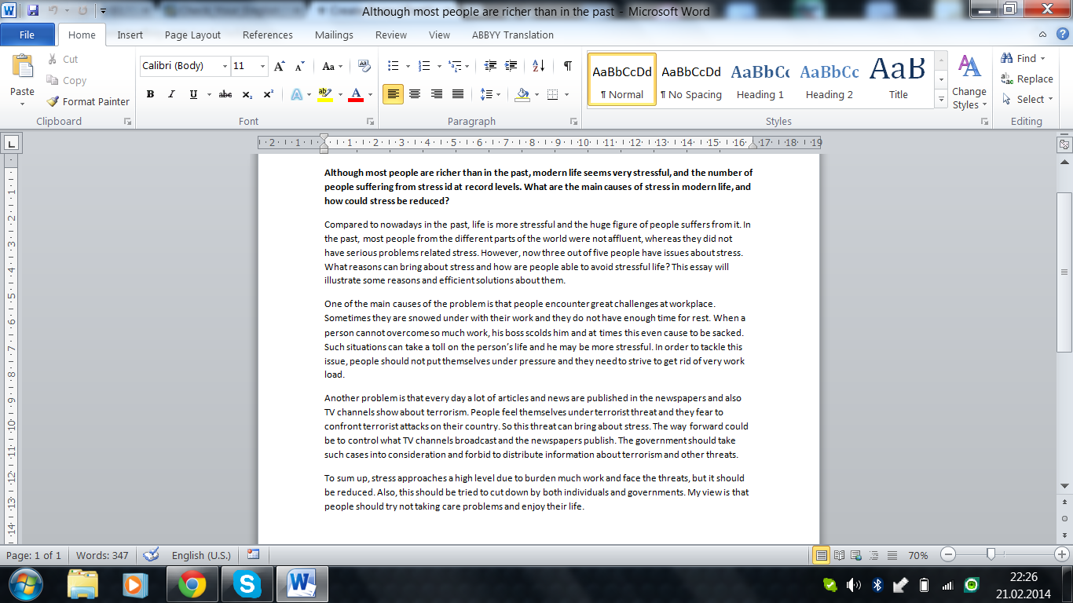Switch to Web Layout view

(x=855, y=554)
